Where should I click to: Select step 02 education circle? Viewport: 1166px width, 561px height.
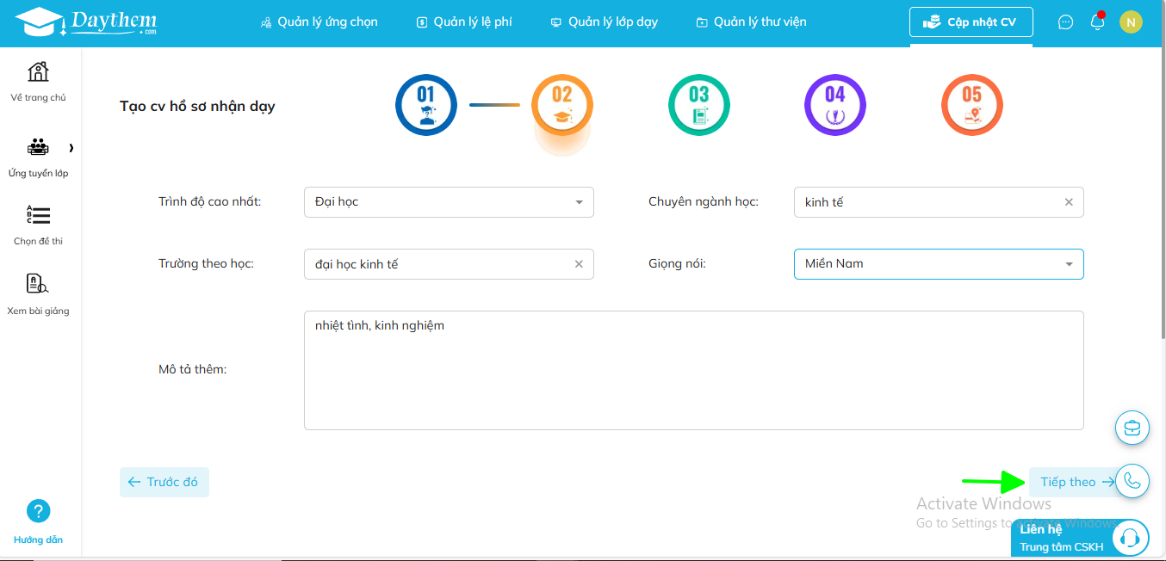pyautogui.click(x=562, y=105)
